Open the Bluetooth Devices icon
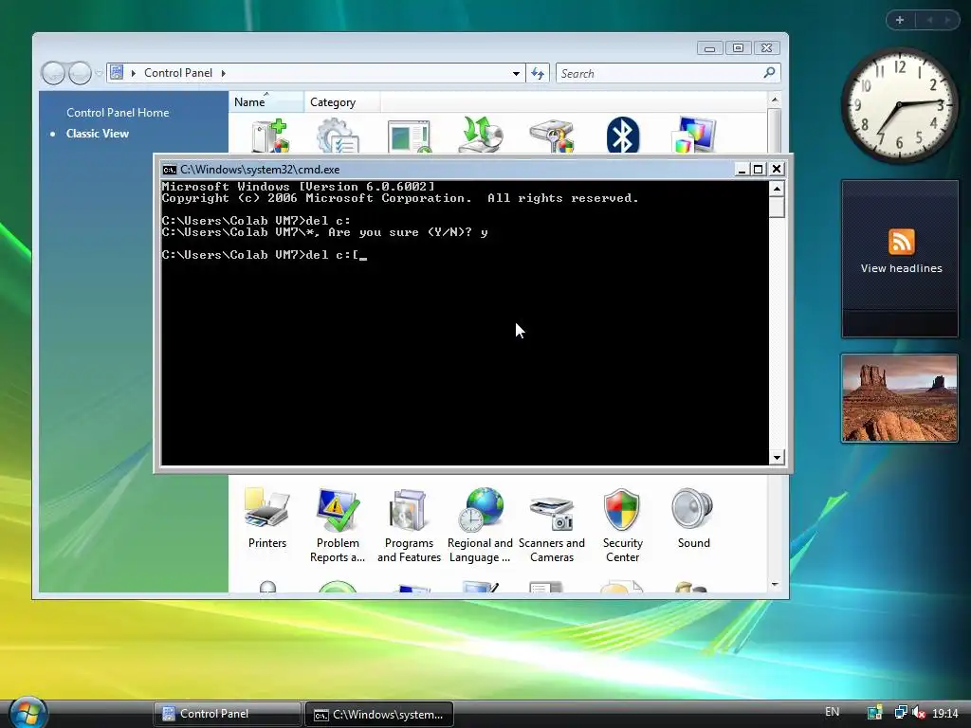971x728 pixels. click(x=622, y=135)
